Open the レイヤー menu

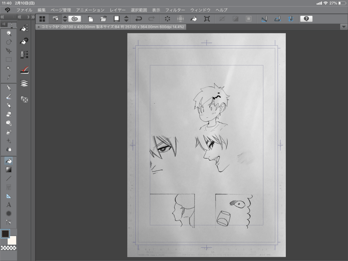(117, 10)
